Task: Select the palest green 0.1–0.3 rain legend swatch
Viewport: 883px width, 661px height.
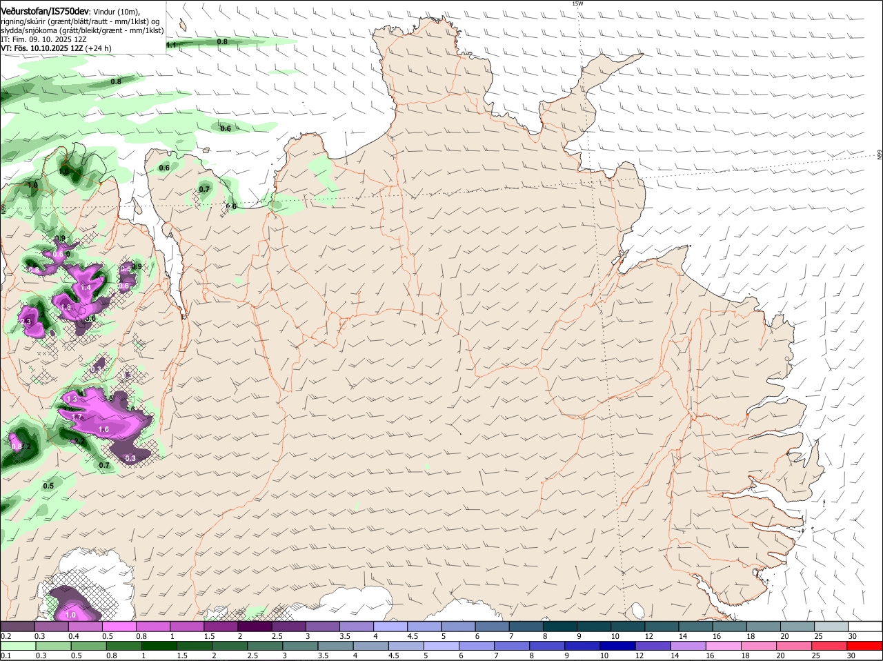Action: coord(18,645)
